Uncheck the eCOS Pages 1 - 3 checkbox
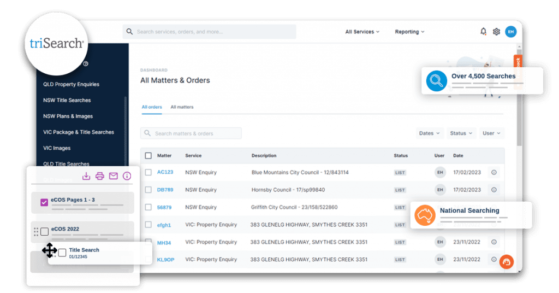Screen dimensions: 559x293 click(44, 202)
